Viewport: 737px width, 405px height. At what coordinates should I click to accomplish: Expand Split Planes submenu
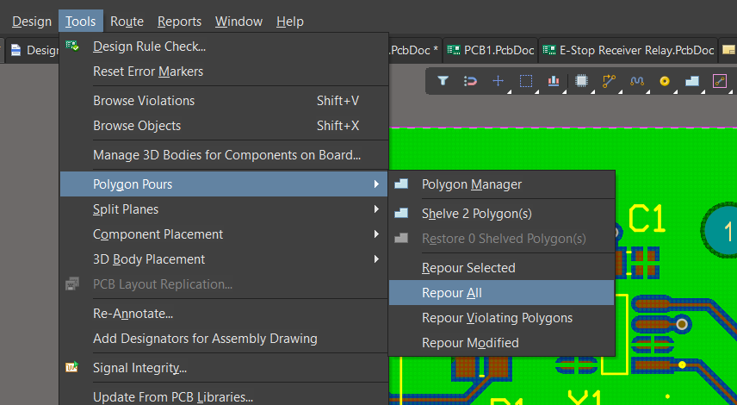click(x=224, y=209)
